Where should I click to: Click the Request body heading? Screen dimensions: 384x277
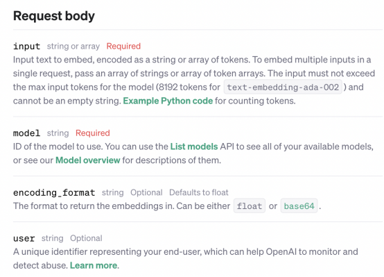click(54, 16)
